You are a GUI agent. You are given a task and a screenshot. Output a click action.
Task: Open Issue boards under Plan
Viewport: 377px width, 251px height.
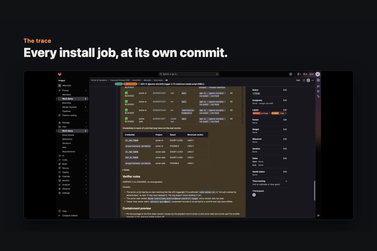click(x=68, y=135)
